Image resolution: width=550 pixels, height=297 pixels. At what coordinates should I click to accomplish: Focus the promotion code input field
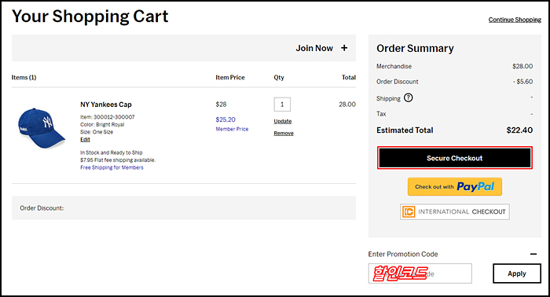pyautogui.click(x=420, y=273)
